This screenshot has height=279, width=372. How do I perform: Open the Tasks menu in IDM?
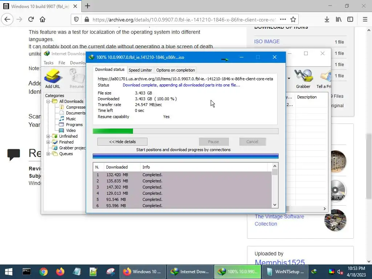click(48, 62)
